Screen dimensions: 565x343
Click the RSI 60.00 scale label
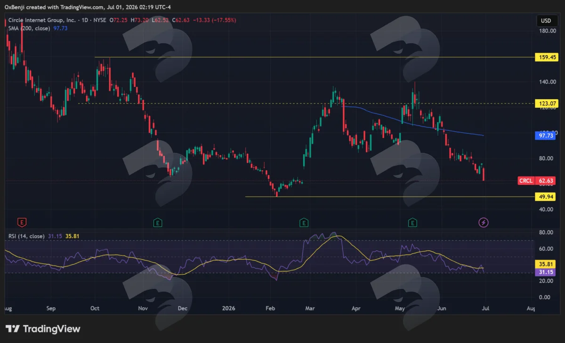click(x=545, y=248)
